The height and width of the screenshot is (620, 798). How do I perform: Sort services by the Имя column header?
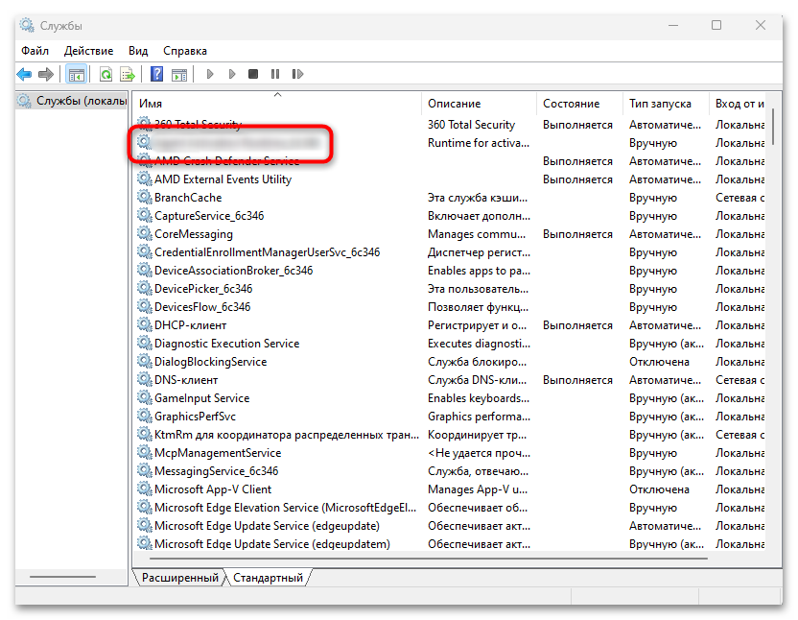[277, 104]
